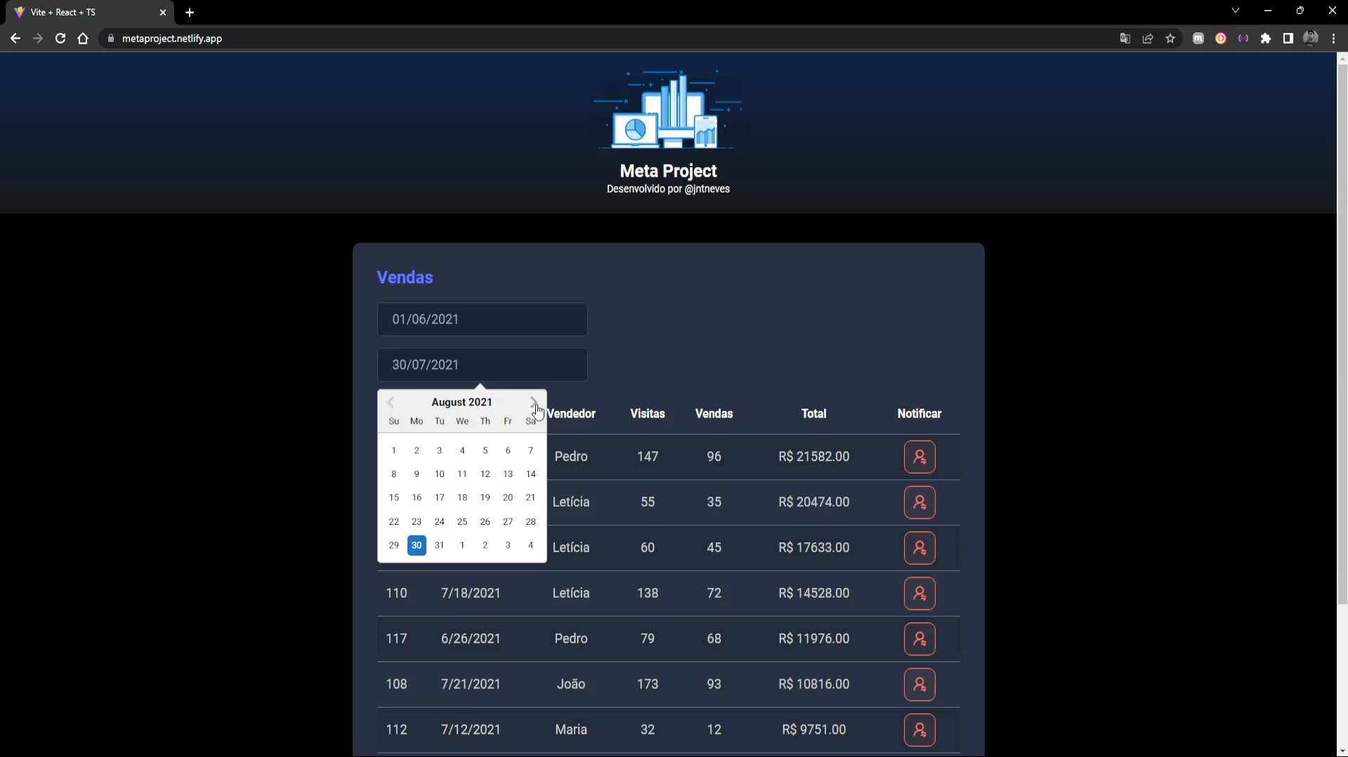Select day 15 in the August calendar
Screen dimensions: 1348x757
point(394,497)
